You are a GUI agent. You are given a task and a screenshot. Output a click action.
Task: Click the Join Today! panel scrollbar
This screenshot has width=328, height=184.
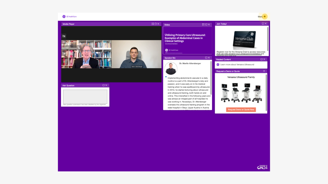coord(268,38)
